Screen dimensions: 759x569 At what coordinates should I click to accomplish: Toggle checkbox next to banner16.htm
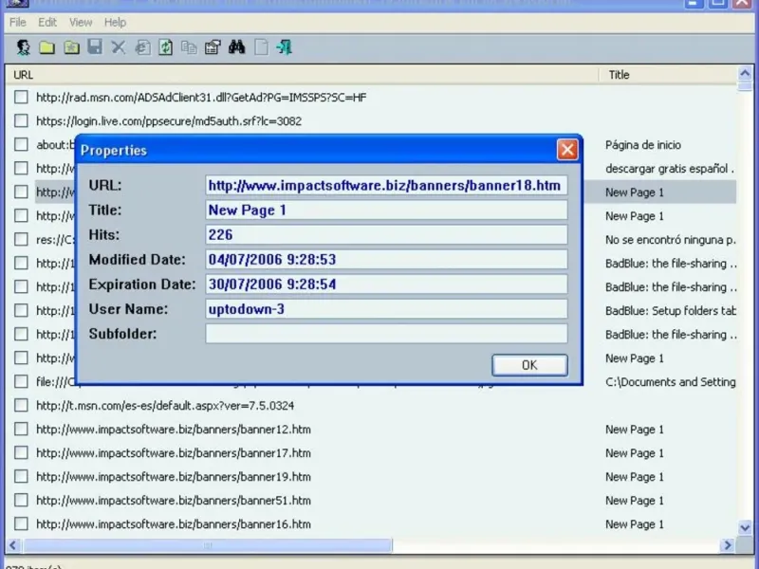pyautogui.click(x=21, y=523)
